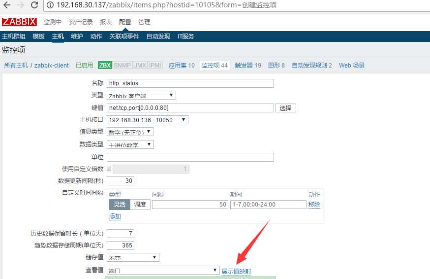Image resolution: width=430 pixels, height=279 pixels.
Task: Click the SNMP availability badge
Action: tap(123, 65)
